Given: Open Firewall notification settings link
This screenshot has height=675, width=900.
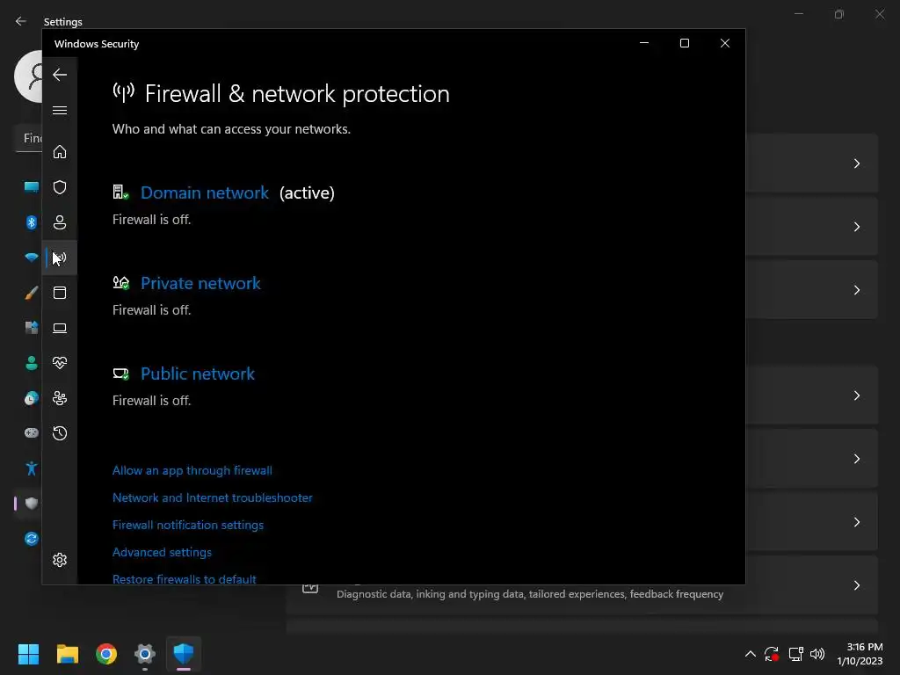Looking at the screenshot, I should click(x=188, y=525).
